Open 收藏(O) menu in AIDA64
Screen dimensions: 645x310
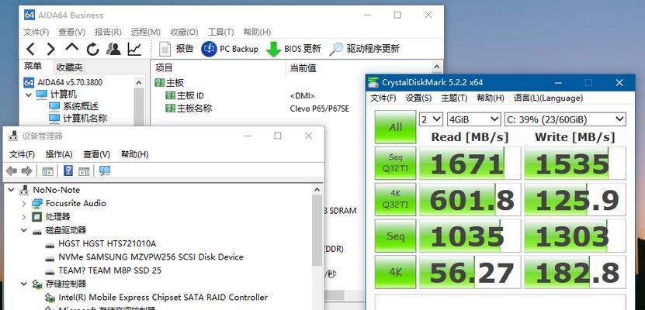[184, 32]
